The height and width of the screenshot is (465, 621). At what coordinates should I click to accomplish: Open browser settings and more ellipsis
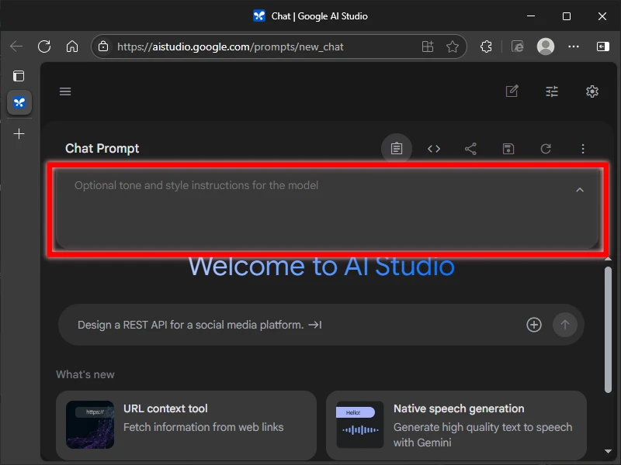click(574, 46)
